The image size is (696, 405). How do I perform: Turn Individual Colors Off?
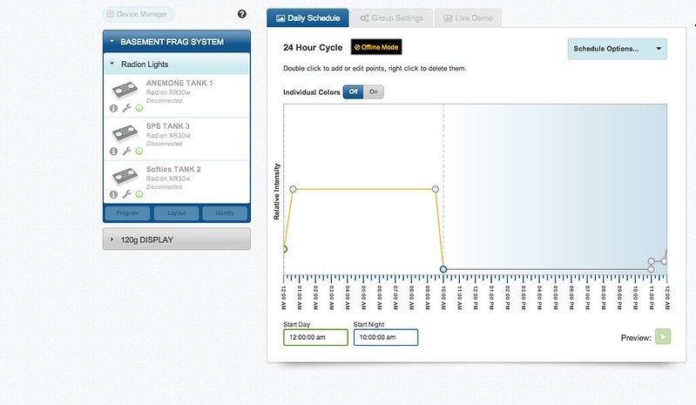353,91
